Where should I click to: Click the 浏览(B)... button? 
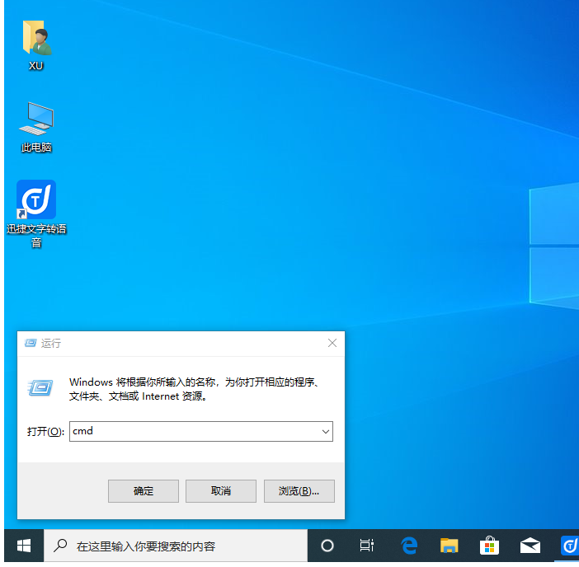click(299, 490)
